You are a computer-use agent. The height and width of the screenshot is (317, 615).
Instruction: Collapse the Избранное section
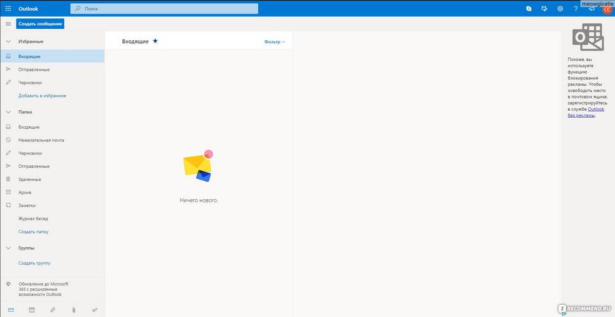click(x=8, y=41)
